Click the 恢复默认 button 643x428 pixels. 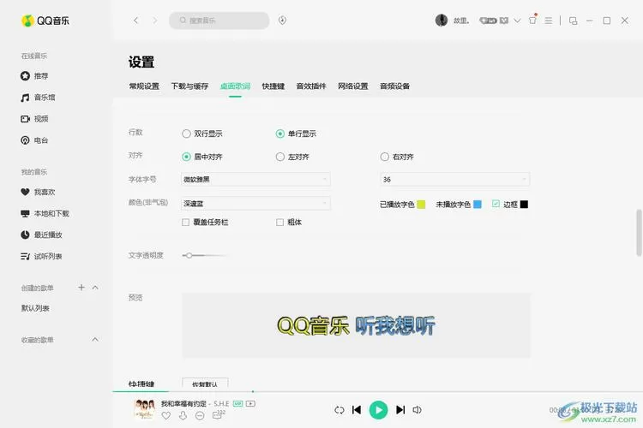(205, 383)
